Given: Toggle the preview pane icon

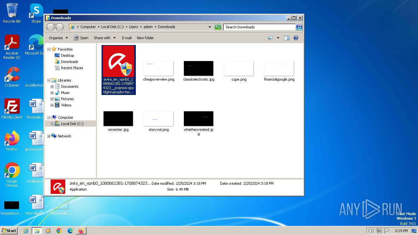Looking at the screenshot, I should (286, 38).
